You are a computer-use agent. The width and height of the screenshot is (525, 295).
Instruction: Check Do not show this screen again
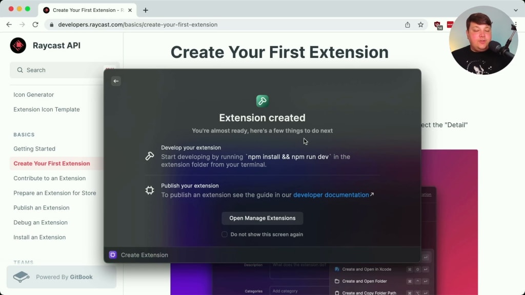225,234
